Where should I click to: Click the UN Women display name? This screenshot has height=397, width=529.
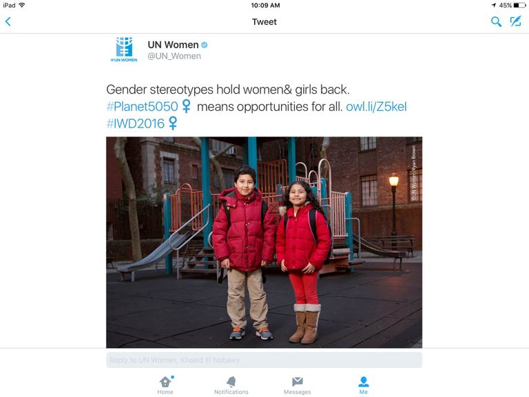tap(173, 45)
